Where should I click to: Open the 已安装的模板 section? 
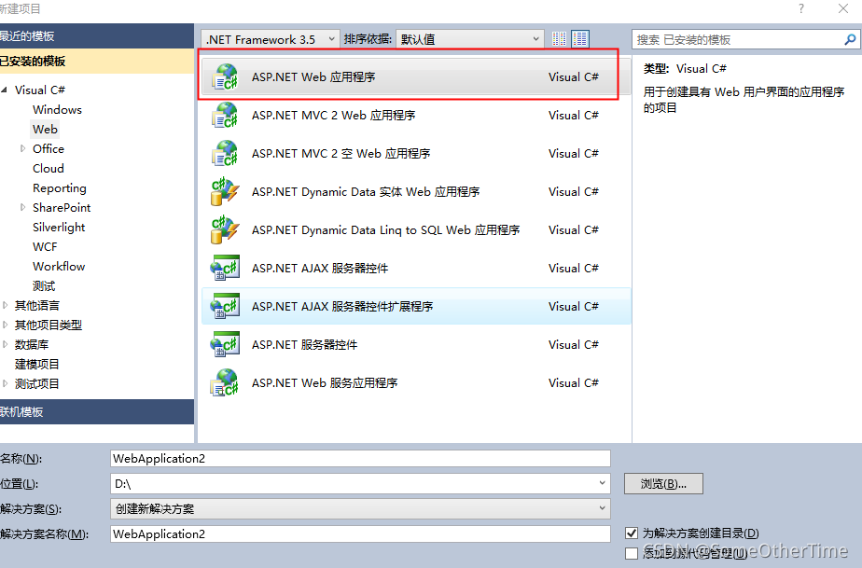97,61
